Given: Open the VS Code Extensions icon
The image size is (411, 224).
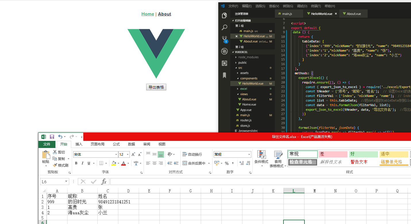Looking at the screenshot, I should coord(224,63).
